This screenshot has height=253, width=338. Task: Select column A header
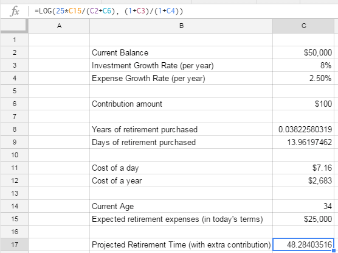[x=59, y=26]
